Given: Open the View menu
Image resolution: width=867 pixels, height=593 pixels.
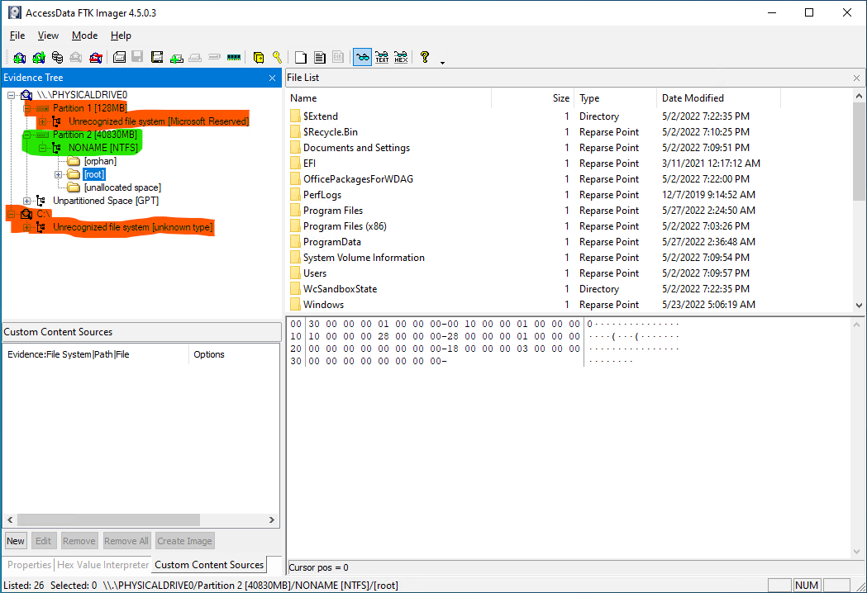Looking at the screenshot, I should (48, 36).
